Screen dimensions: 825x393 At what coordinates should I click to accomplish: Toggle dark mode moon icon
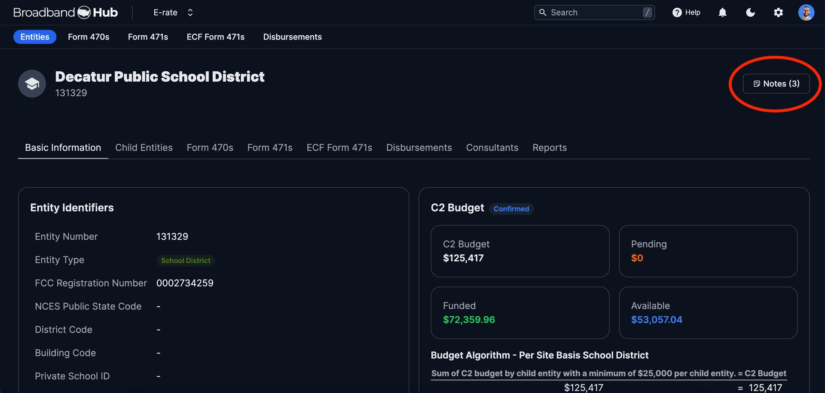(750, 12)
